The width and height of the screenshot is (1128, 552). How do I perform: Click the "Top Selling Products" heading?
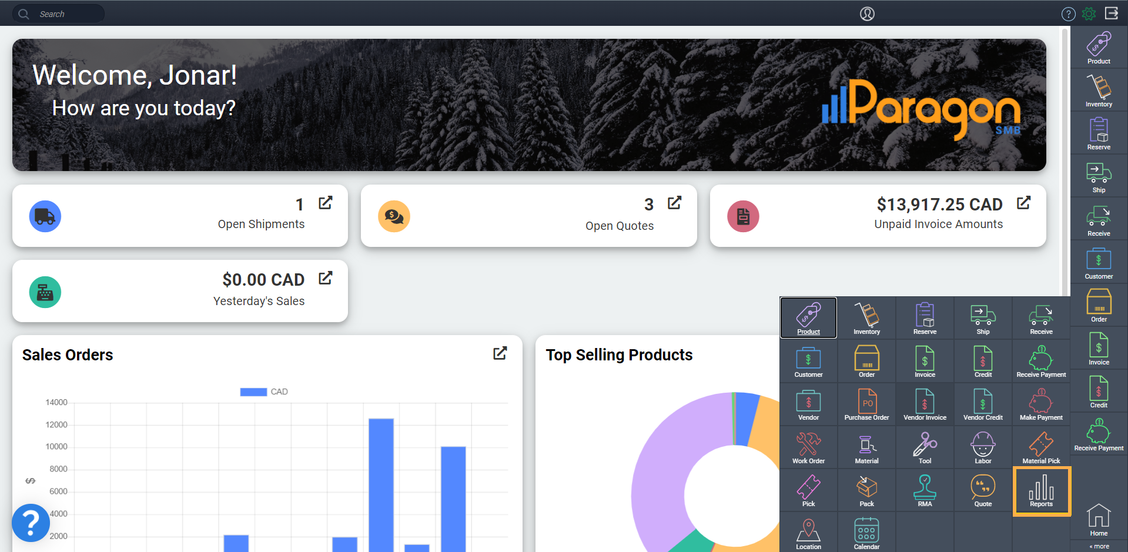(x=619, y=355)
